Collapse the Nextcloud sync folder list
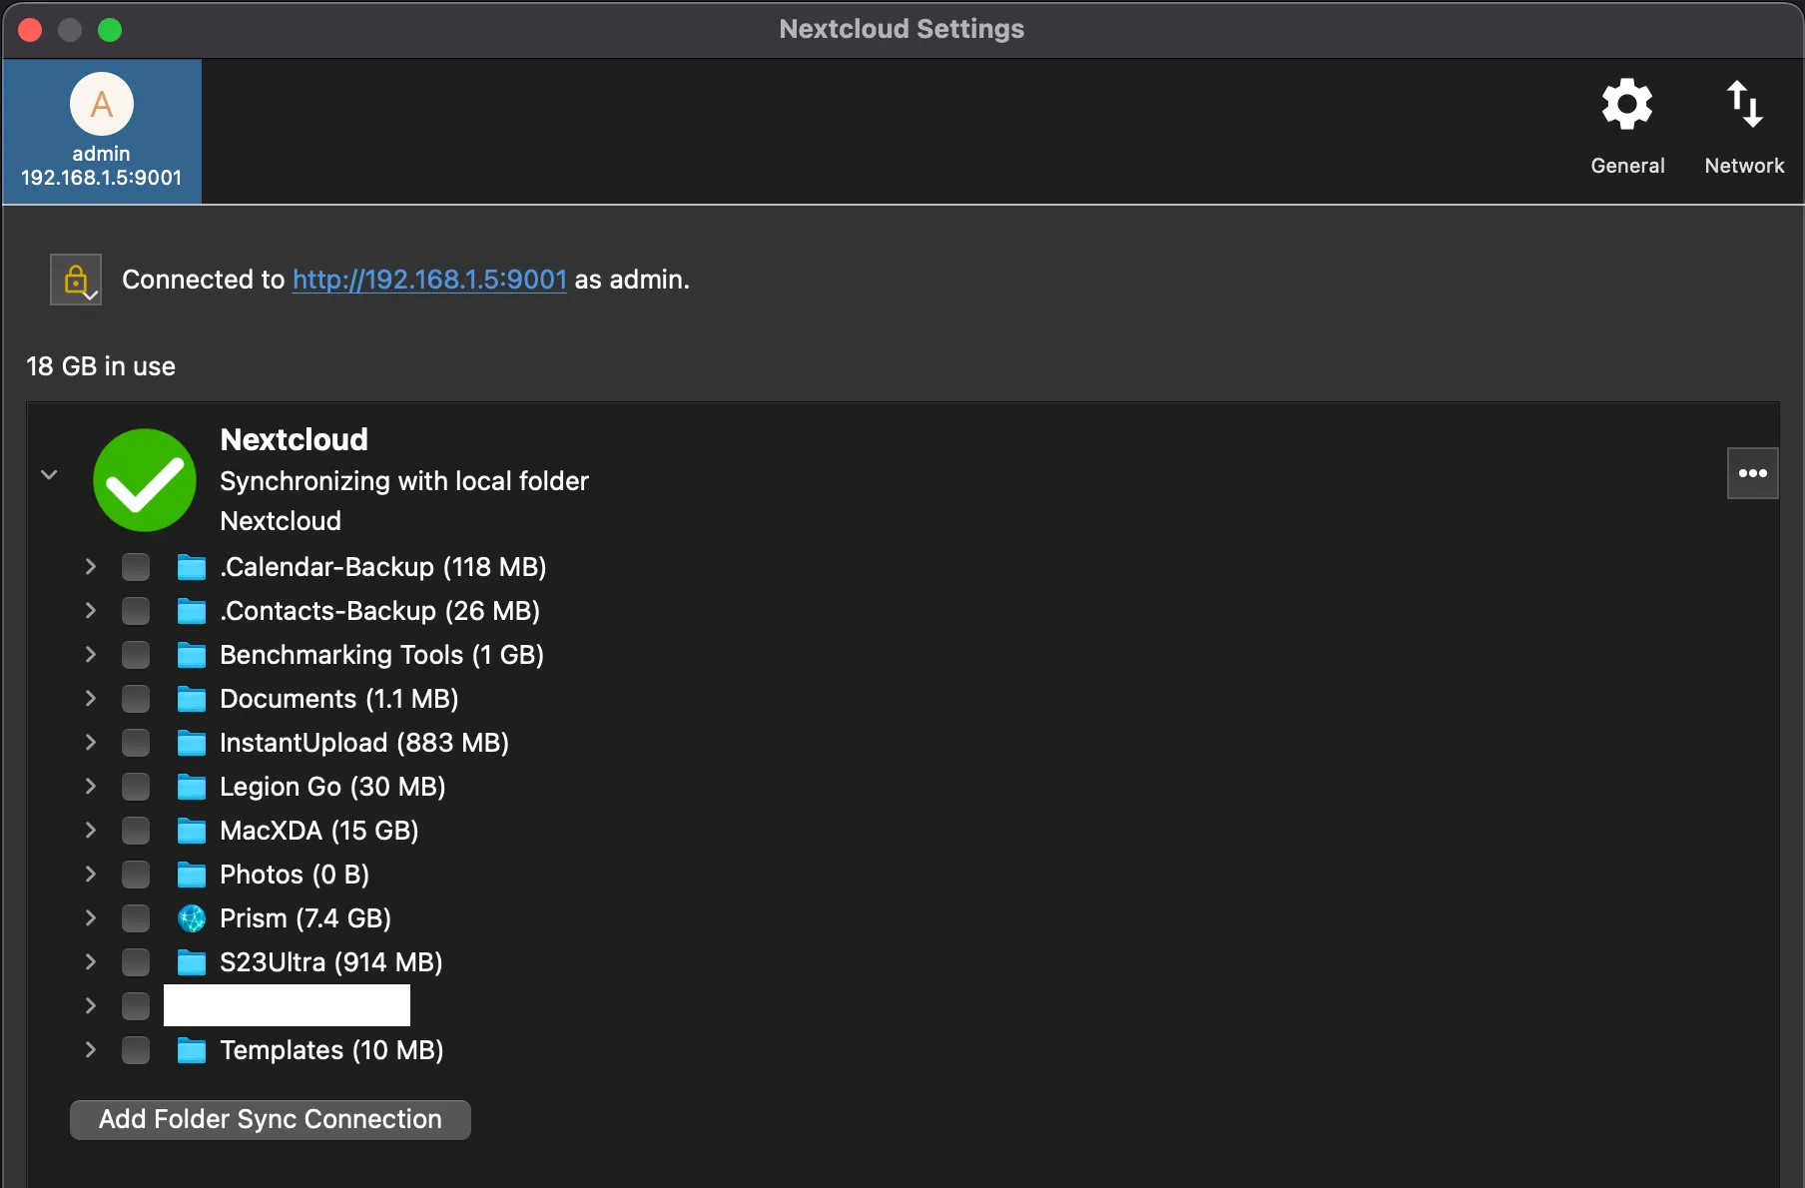 tap(49, 474)
